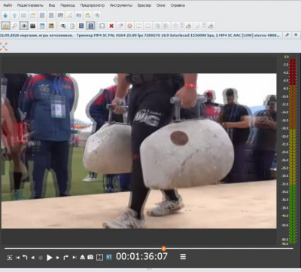The image size is (301, 272).
Task: Click the open book icon in toolbar
Action: pos(139,26)
